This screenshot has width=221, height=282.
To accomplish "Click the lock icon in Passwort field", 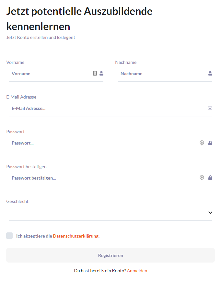I will [x=210, y=143].
